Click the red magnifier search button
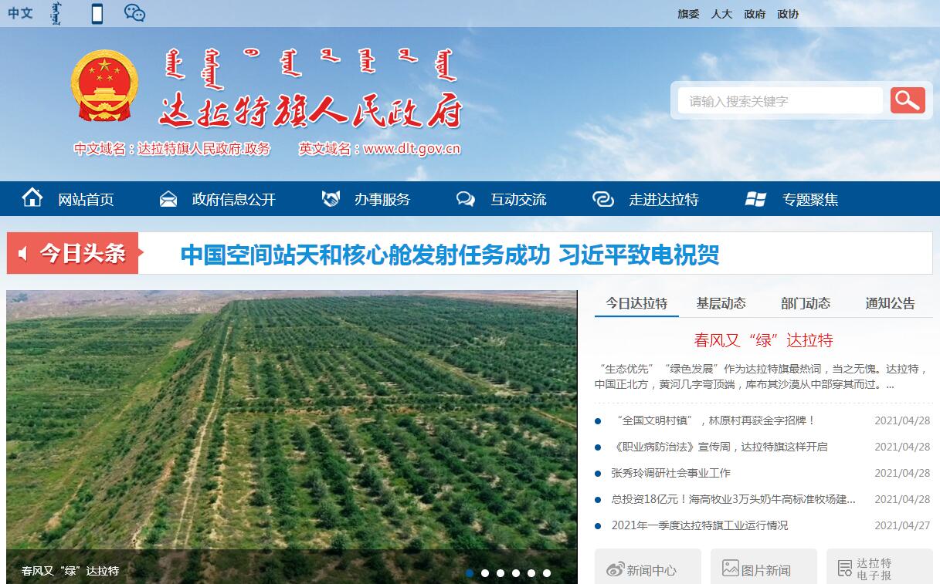The width and height of the screenshot is (940, 584). coord(908,100)
